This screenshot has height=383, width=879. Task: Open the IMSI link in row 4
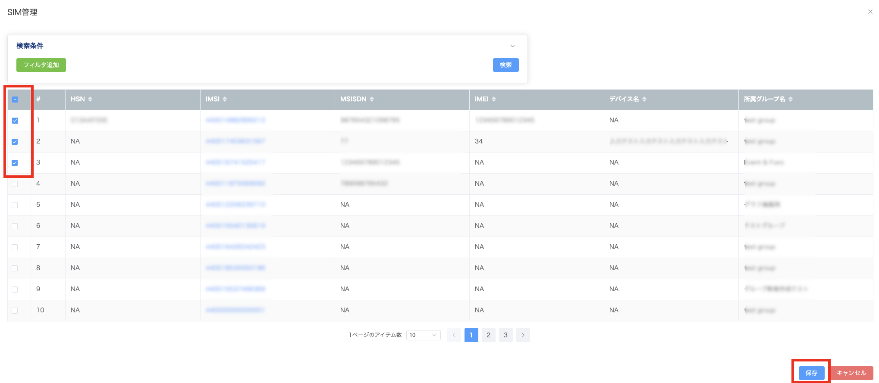tap(235, 184)
